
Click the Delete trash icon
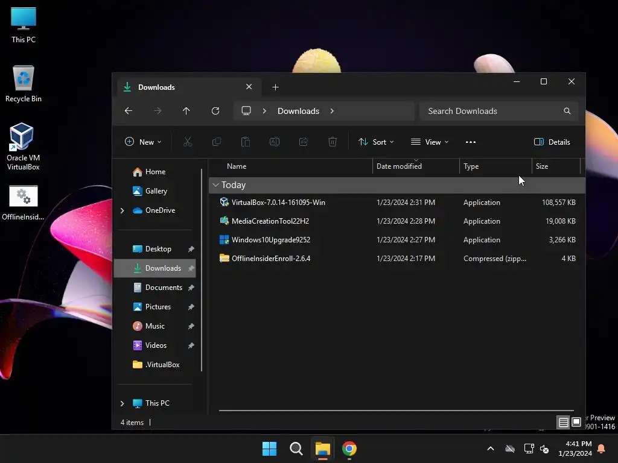333,142
